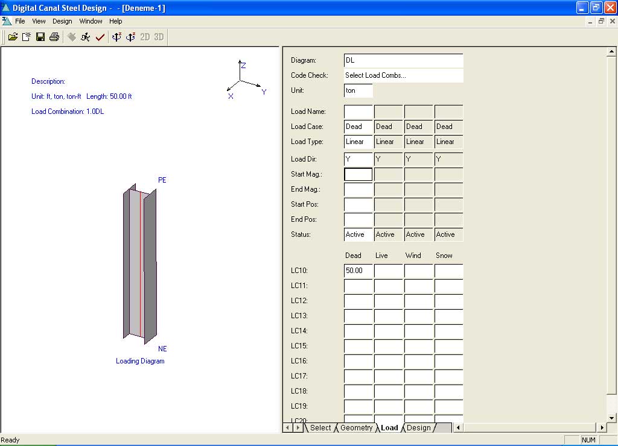The width and height of the screenshot is (618, 446).
Task: Click the LC13 Wind factor field
Action: (x=419, y=316)
